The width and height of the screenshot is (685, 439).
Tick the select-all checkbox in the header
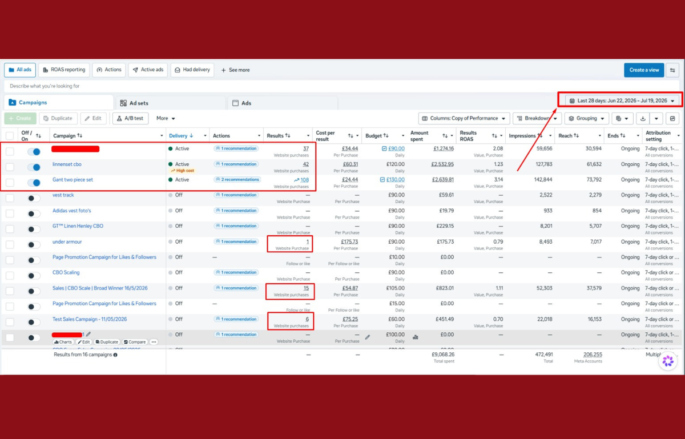coord(10,136)
